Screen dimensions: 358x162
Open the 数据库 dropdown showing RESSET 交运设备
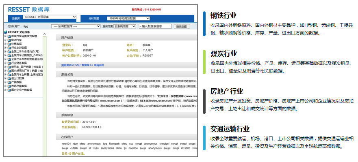pyautogui.click(x=50, y=17)
